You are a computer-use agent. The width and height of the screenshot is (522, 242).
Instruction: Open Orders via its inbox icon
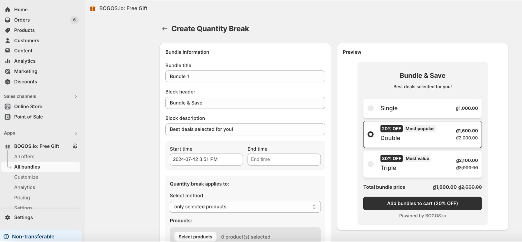pos(8,20)
